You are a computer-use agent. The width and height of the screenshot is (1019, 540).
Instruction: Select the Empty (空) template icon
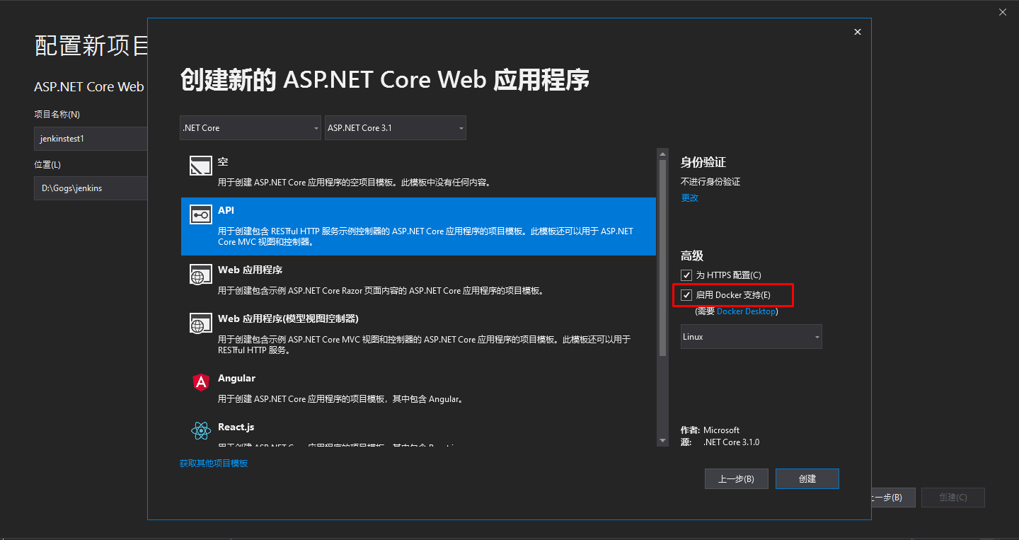[201, 166]
